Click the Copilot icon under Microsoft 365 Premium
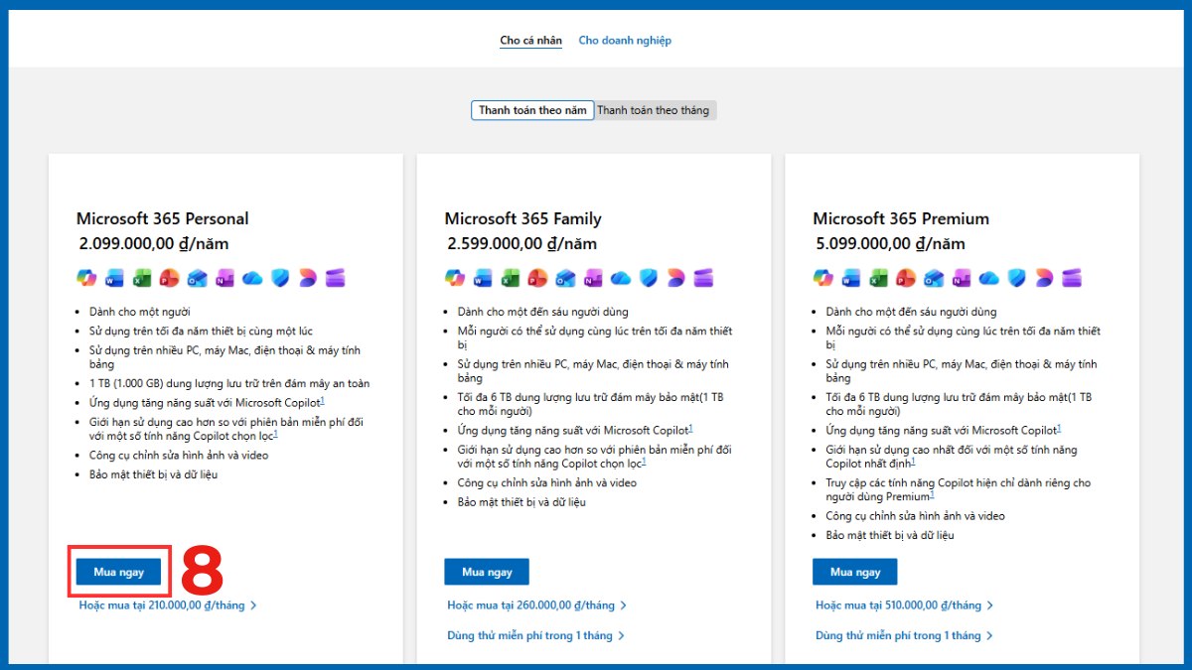1192x670 pixels. coord(823,277)
